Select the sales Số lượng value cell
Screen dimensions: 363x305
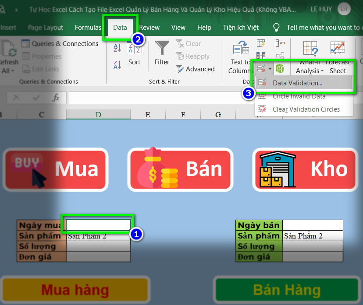pos(313,246)
